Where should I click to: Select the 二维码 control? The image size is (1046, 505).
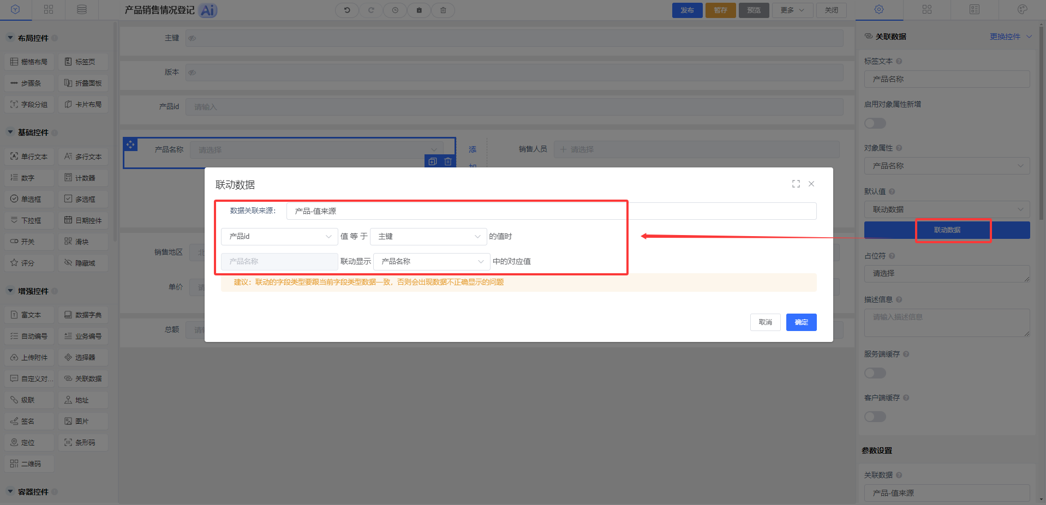[x=29, y=464]
